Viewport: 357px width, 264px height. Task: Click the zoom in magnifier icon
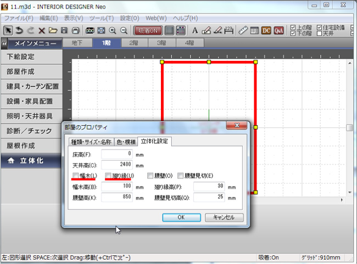(x=113, y=30)
